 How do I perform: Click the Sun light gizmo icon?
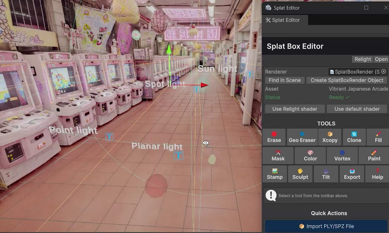pos(250,74)
